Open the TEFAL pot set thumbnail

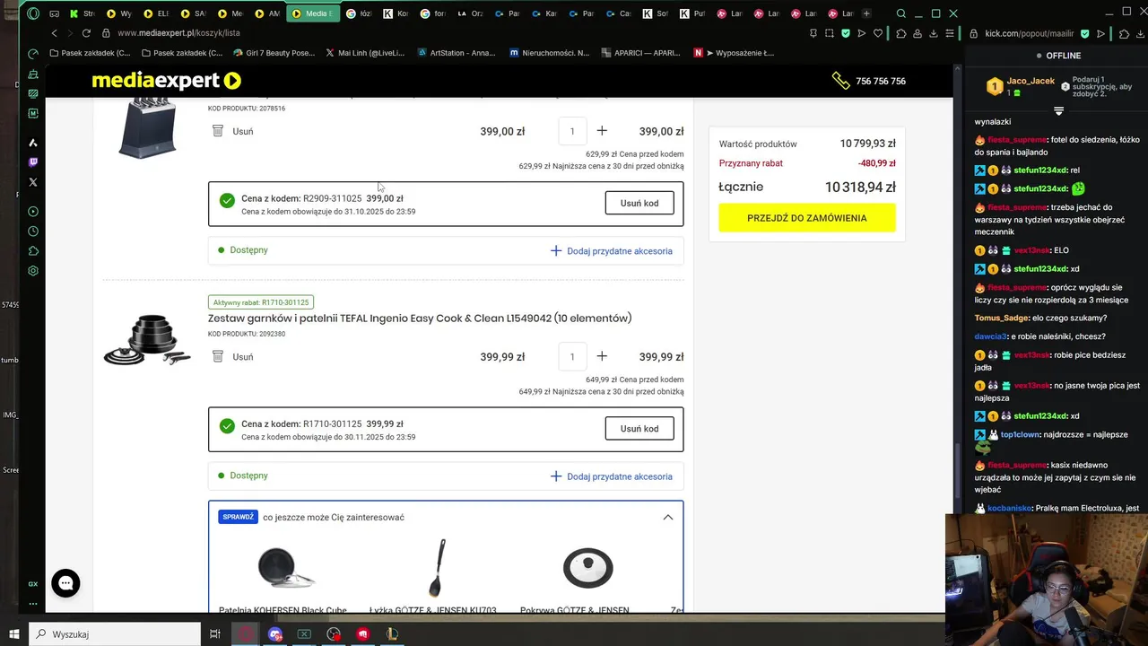pyautogui.click(x=147, y=340)
